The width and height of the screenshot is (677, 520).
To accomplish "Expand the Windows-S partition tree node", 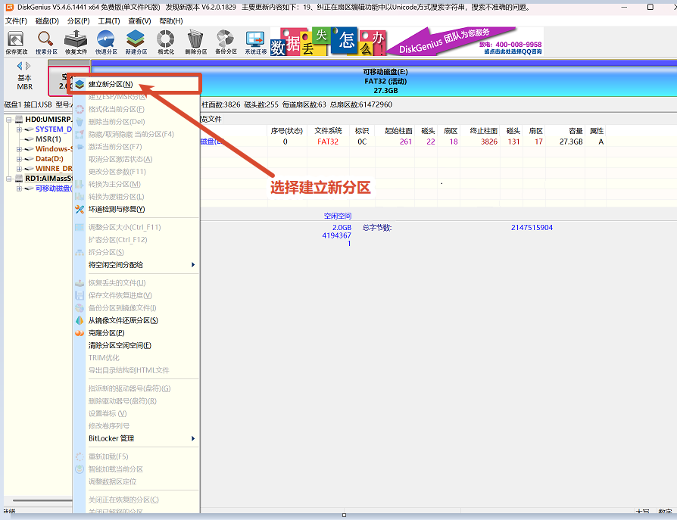I will point(19,149).
